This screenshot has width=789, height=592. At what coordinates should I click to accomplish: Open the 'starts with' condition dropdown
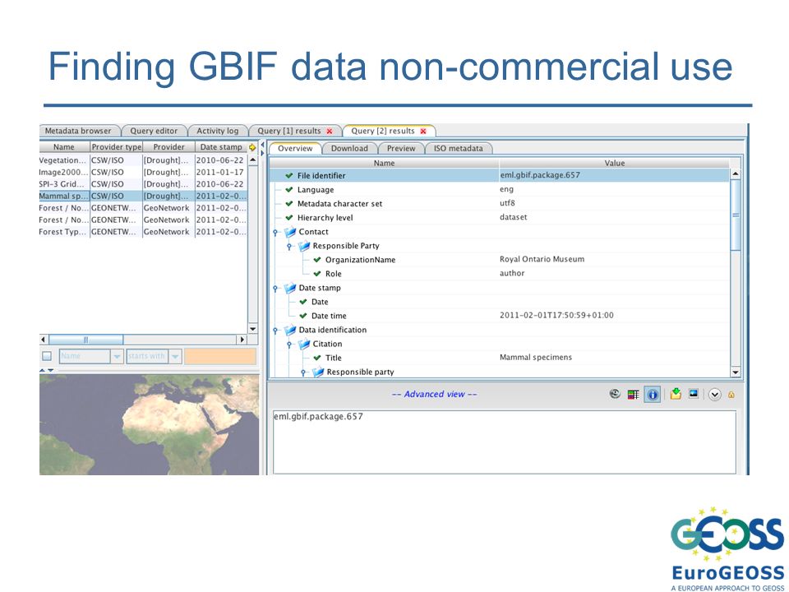(x=175, y=356)
